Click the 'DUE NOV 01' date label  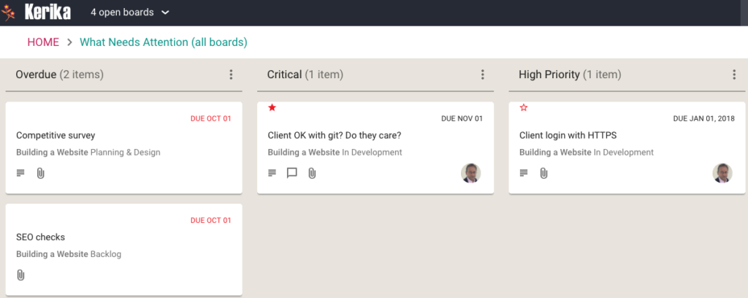click(462, 118)
